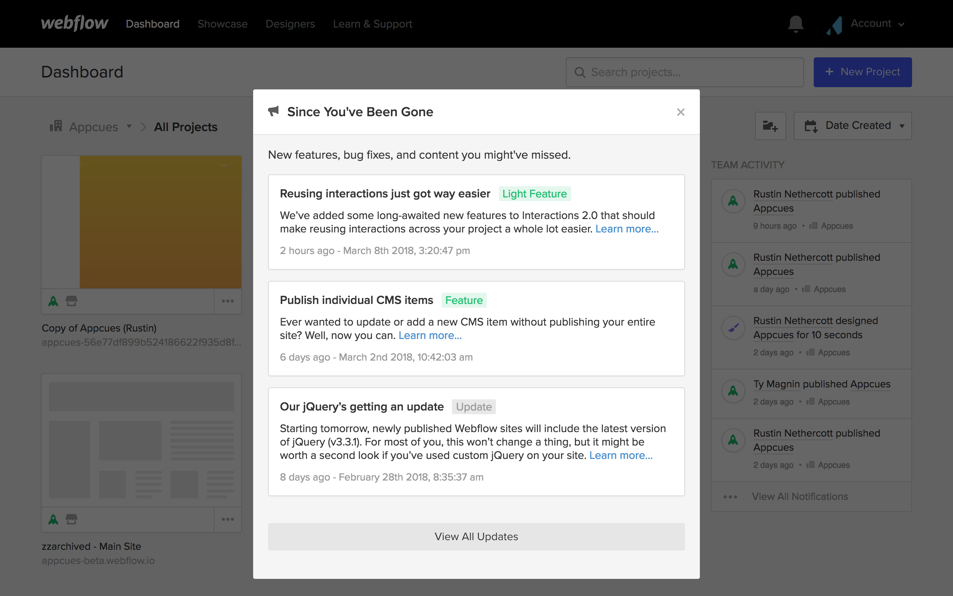Click appcues-beta.webflow.io URL text
953x596 pixels.
coord(98,561)
